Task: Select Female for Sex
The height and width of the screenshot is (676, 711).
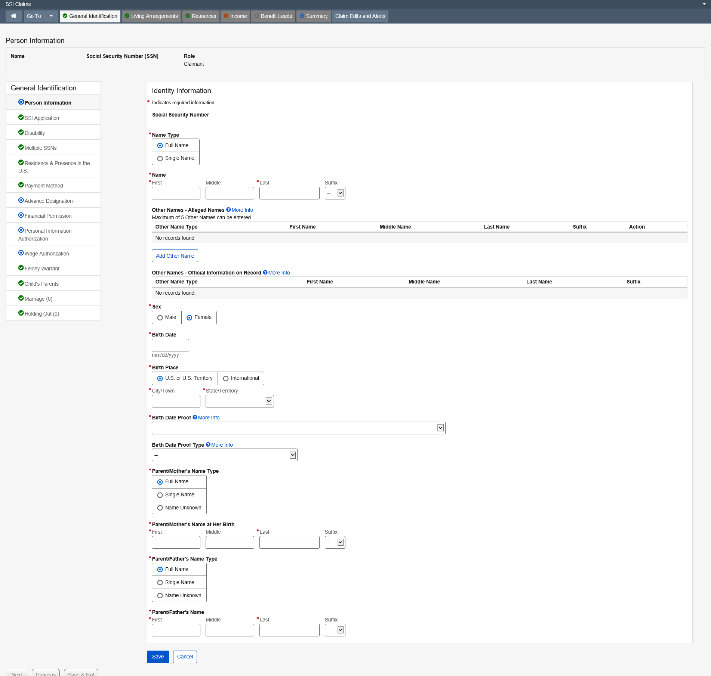Action: click(190, 318)
